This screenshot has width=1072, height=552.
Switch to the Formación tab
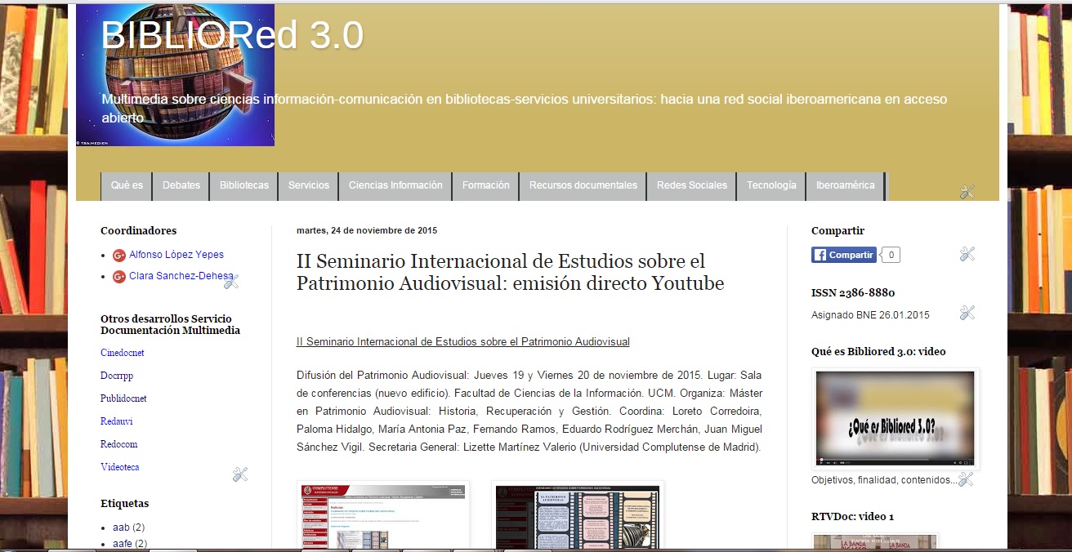click(x=486, y=185)
